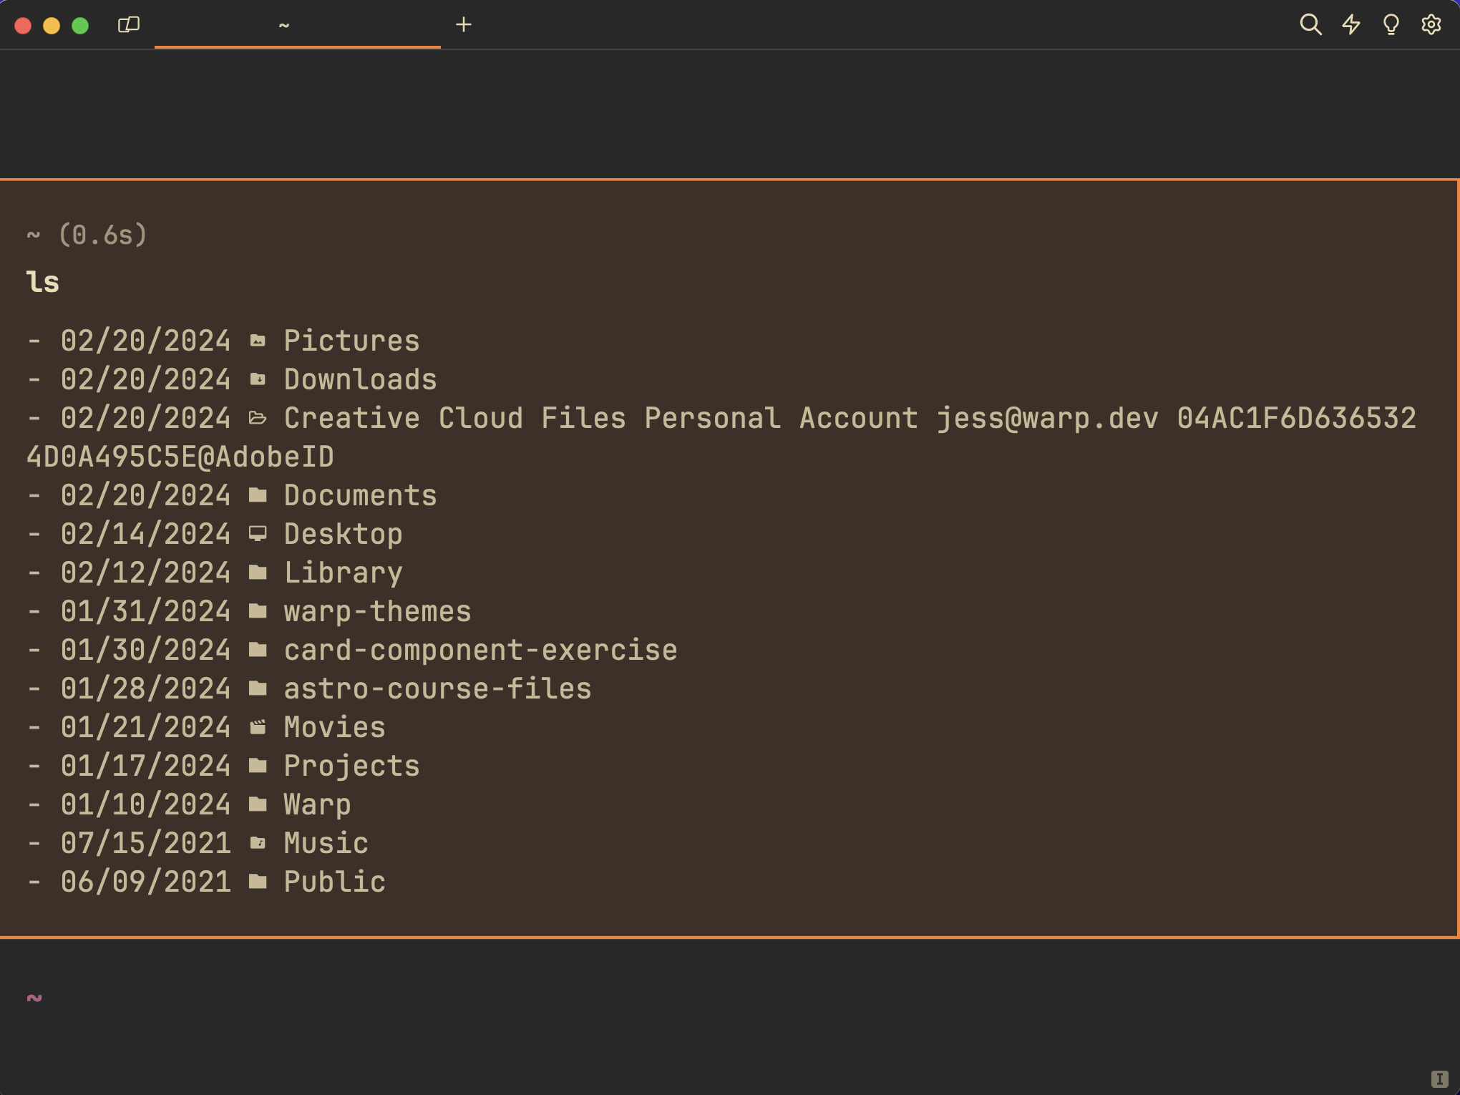Select the home directory tab
The height and width of the screenshot is (1095, 1460).
297,25
